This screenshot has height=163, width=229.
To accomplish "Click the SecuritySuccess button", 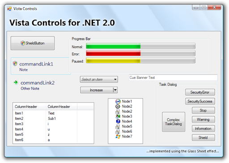I will (x=200, y=101).
